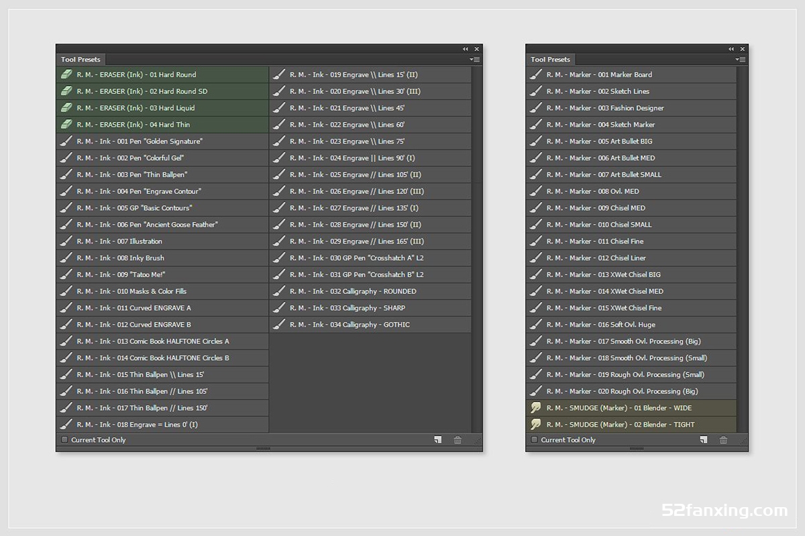Collapse right panel with double-arrow icon
Image resolution: width=805 pixels, height=536 pixels.
731,49
